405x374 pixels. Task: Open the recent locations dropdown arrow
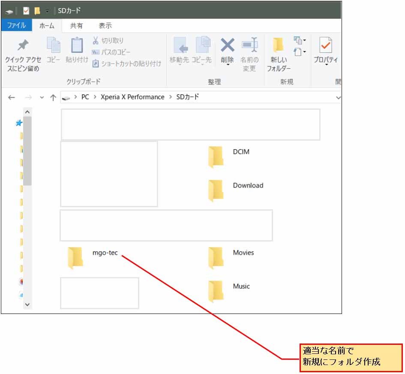[x=42, y=97]
